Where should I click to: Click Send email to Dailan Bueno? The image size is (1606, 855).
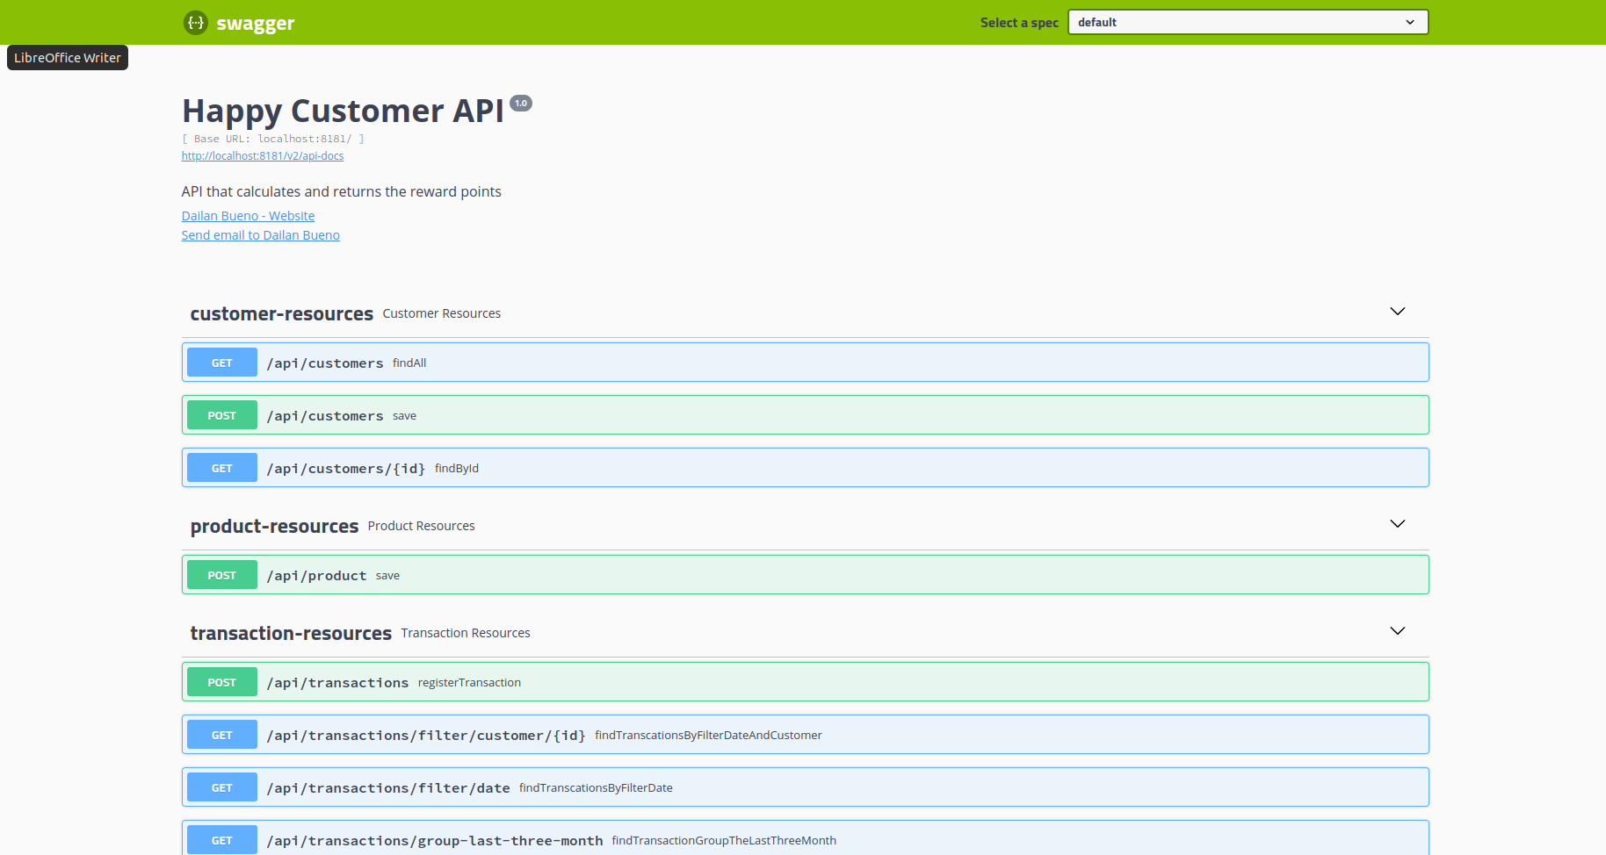click(x=260, y=234)
